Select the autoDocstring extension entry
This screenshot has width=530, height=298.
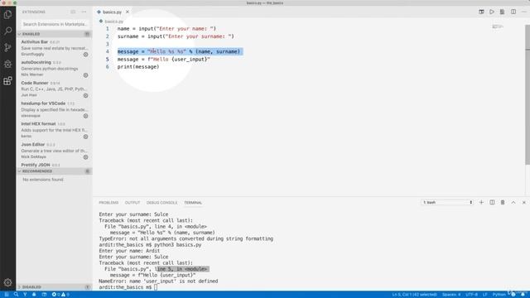[54, 69]
